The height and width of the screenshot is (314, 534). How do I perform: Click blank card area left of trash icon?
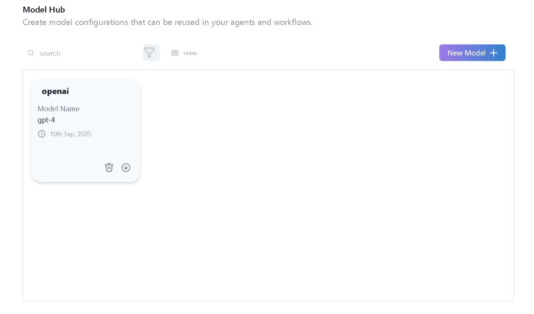(67, 167)
